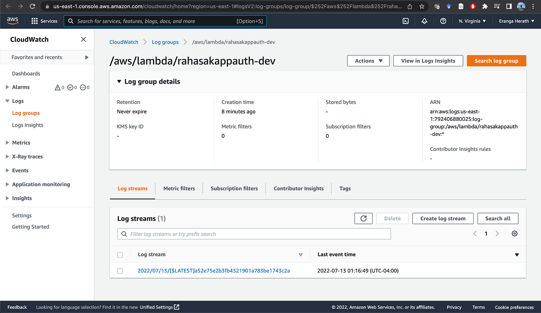541x313 pixels.
Task: Switch to the Subscription filters tab
Action: pyautogui.click(x=234, y=188)
